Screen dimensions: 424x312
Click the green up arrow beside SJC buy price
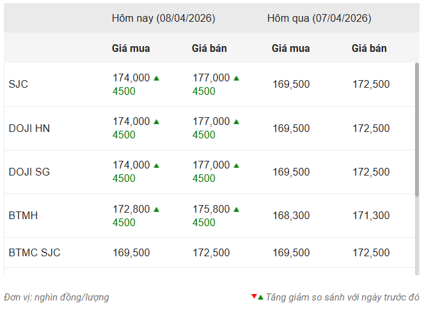coord(157,78)
